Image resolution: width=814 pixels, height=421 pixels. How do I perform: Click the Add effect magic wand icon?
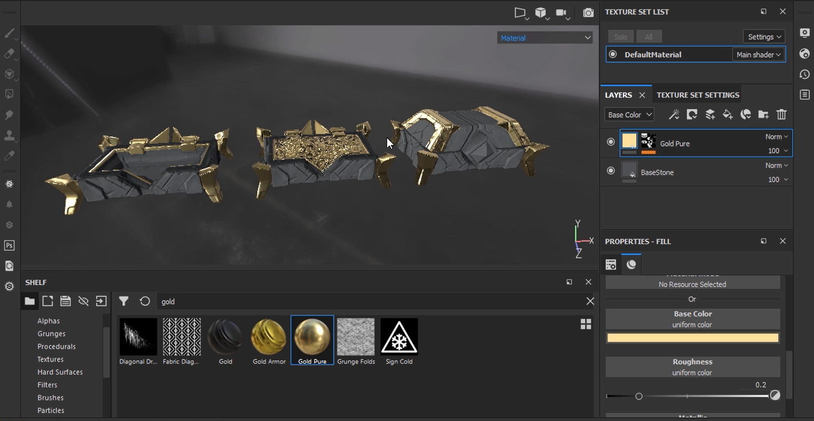coord(674,114)
